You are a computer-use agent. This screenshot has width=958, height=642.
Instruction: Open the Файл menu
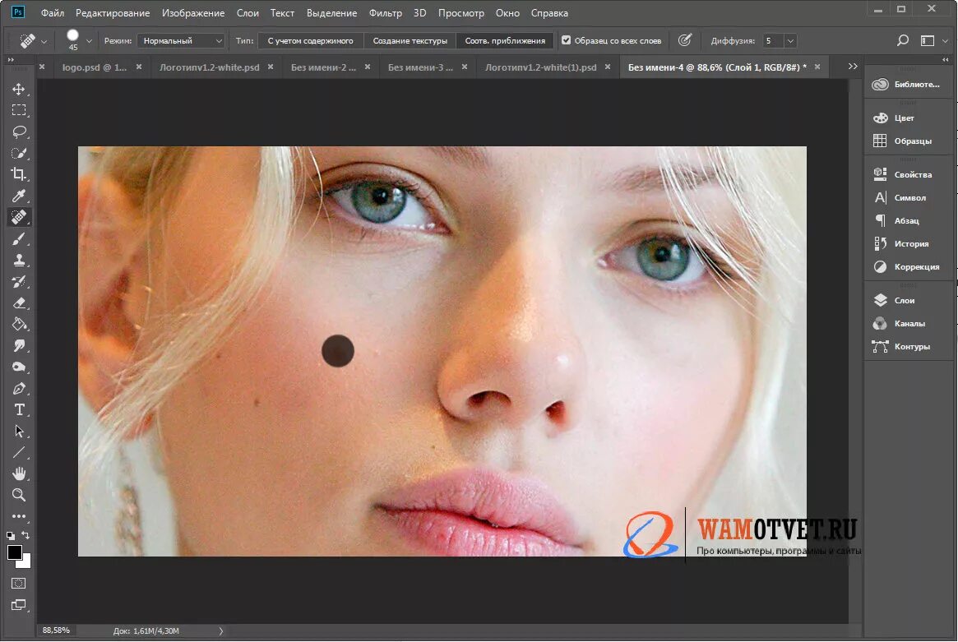(x=53, y=13)
